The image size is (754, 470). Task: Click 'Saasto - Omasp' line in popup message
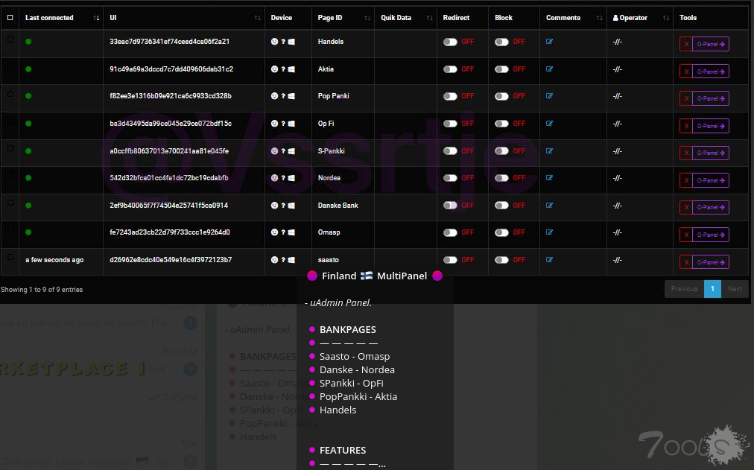pyautogui.click(x=355, y=357)
